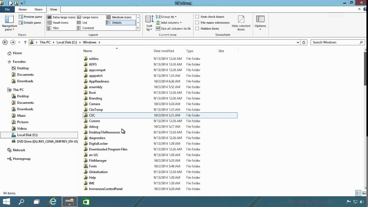Select Homegroup in navigation pane

22,159
